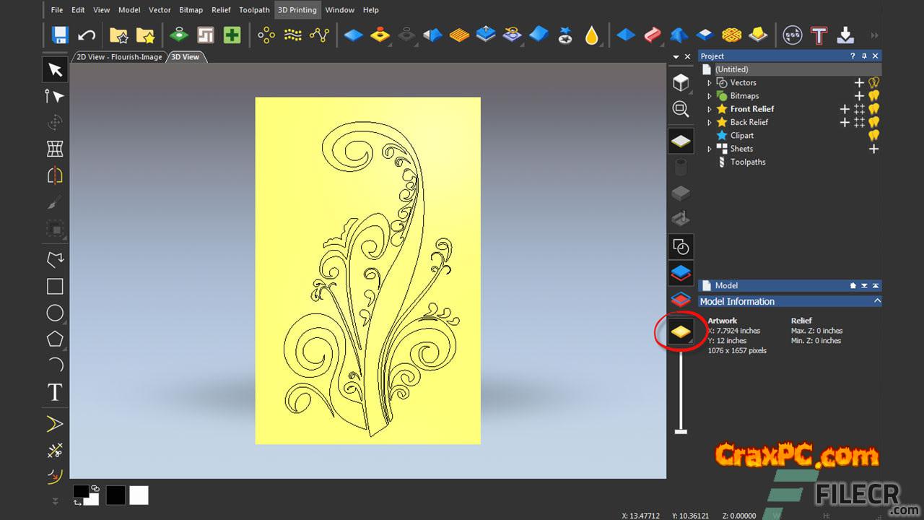This screenshot has height=520, width=924.
Task: Select the Create Polygon tool
Action: tap(55, 339)
